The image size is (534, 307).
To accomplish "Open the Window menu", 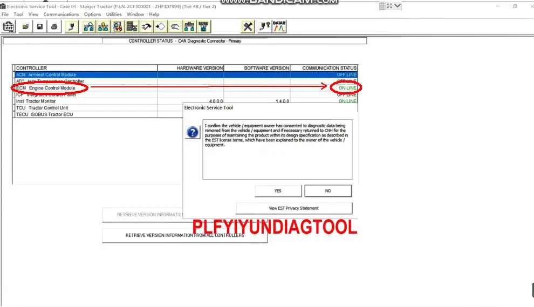I will (135, 15).
